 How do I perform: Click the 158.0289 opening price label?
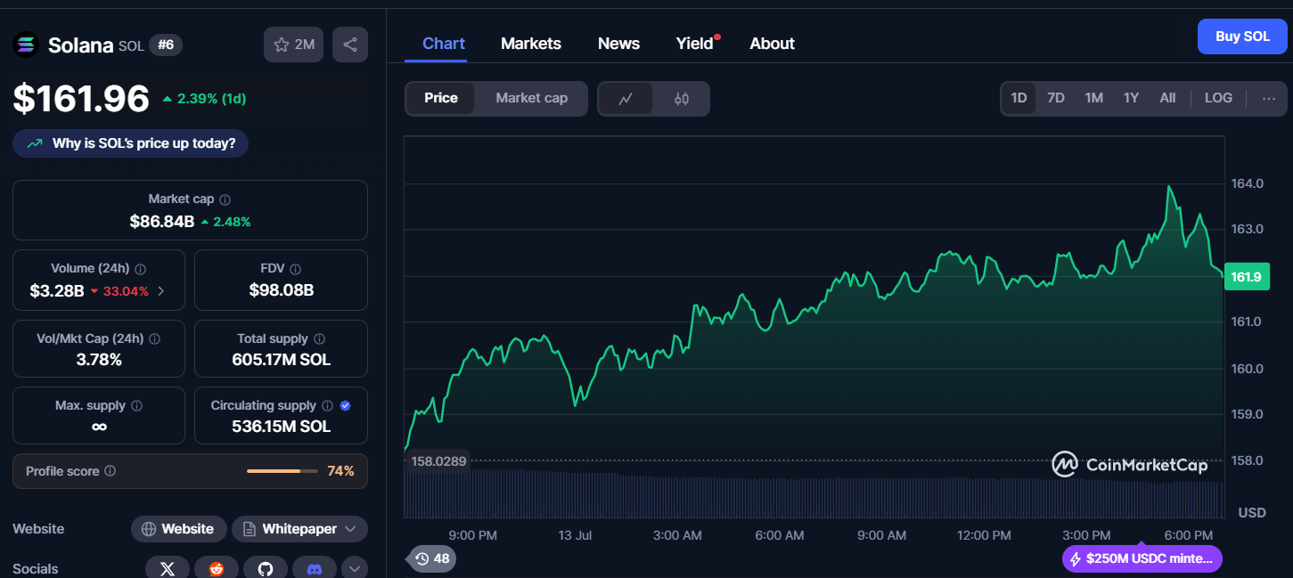tap(438, 460)
